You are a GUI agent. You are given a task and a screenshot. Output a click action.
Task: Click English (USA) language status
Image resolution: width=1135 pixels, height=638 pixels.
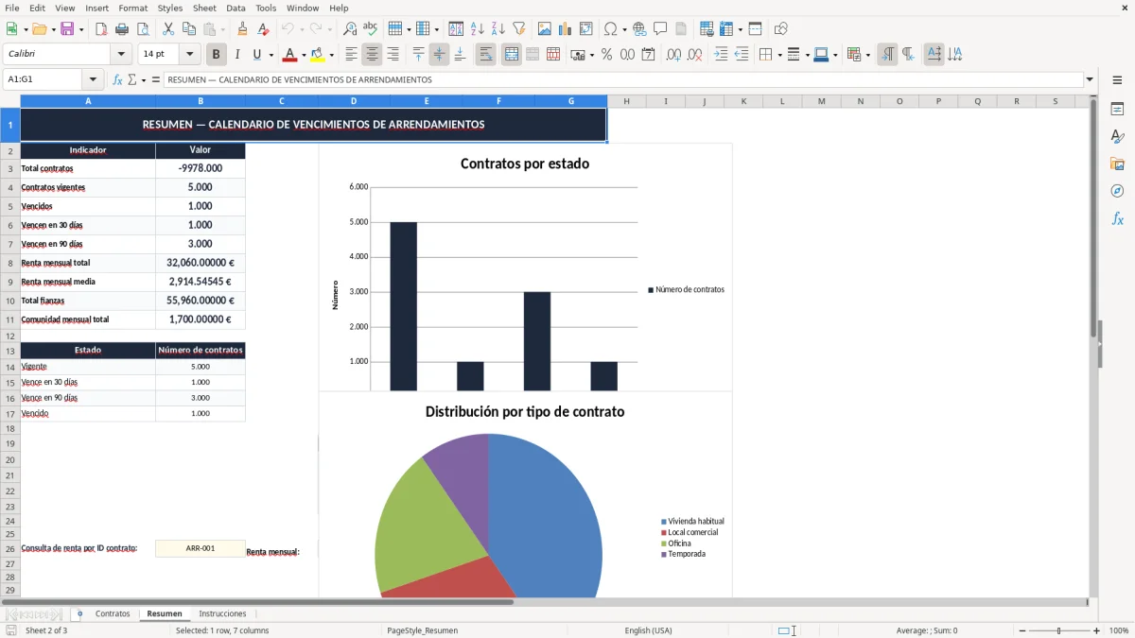point(649,630)
